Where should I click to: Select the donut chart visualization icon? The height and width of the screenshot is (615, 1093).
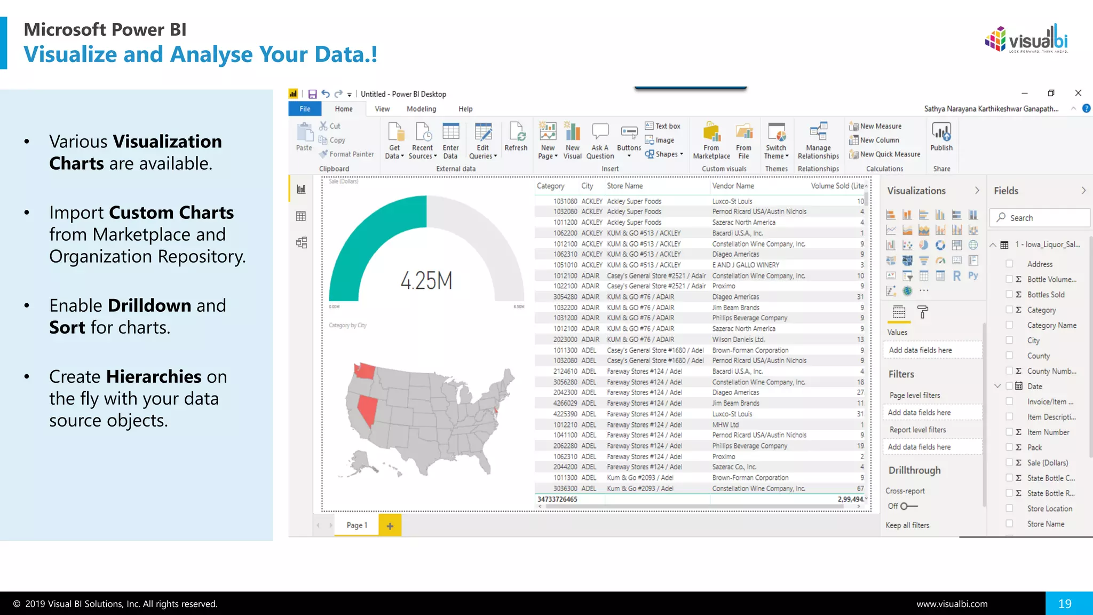point(940,245)
